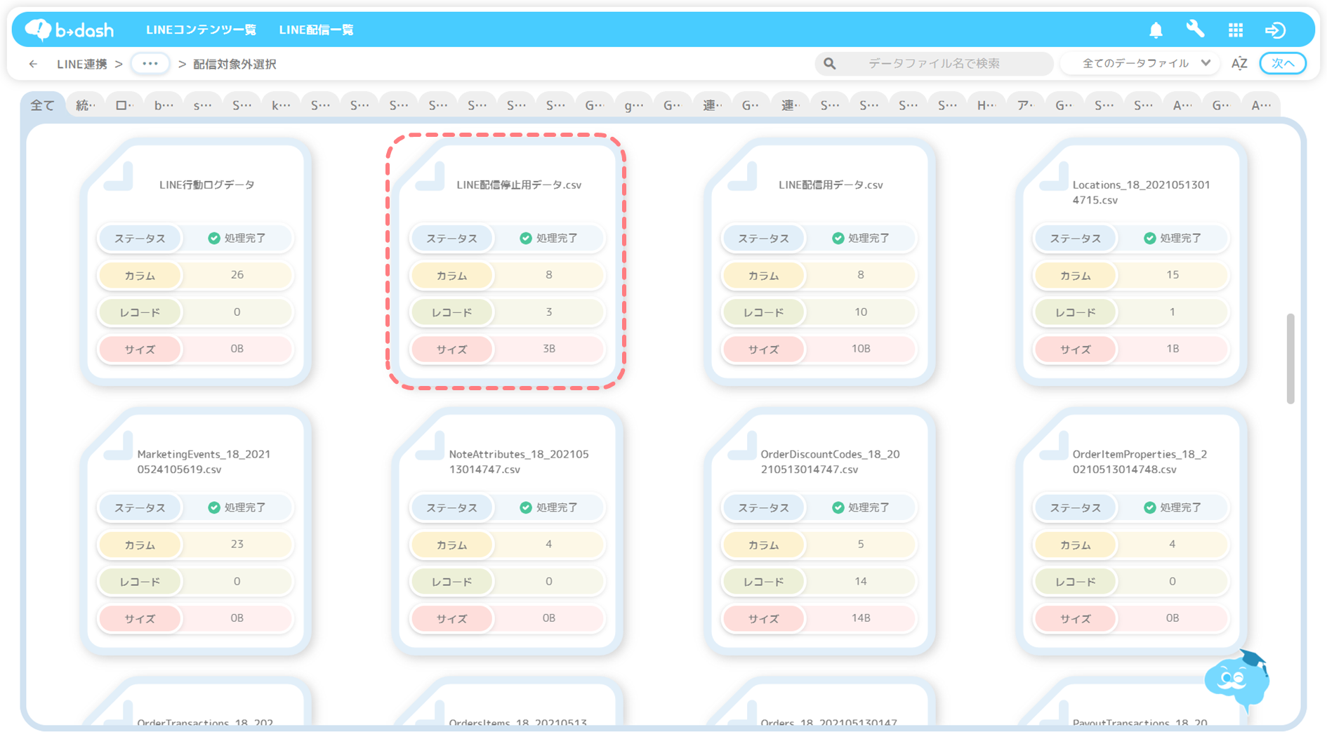Select the 全て tab

(x=42, y=105)
